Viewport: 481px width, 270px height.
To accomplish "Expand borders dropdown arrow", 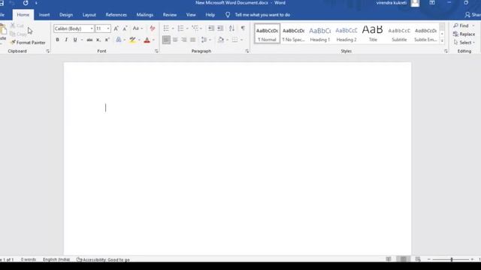I will 241,40.
